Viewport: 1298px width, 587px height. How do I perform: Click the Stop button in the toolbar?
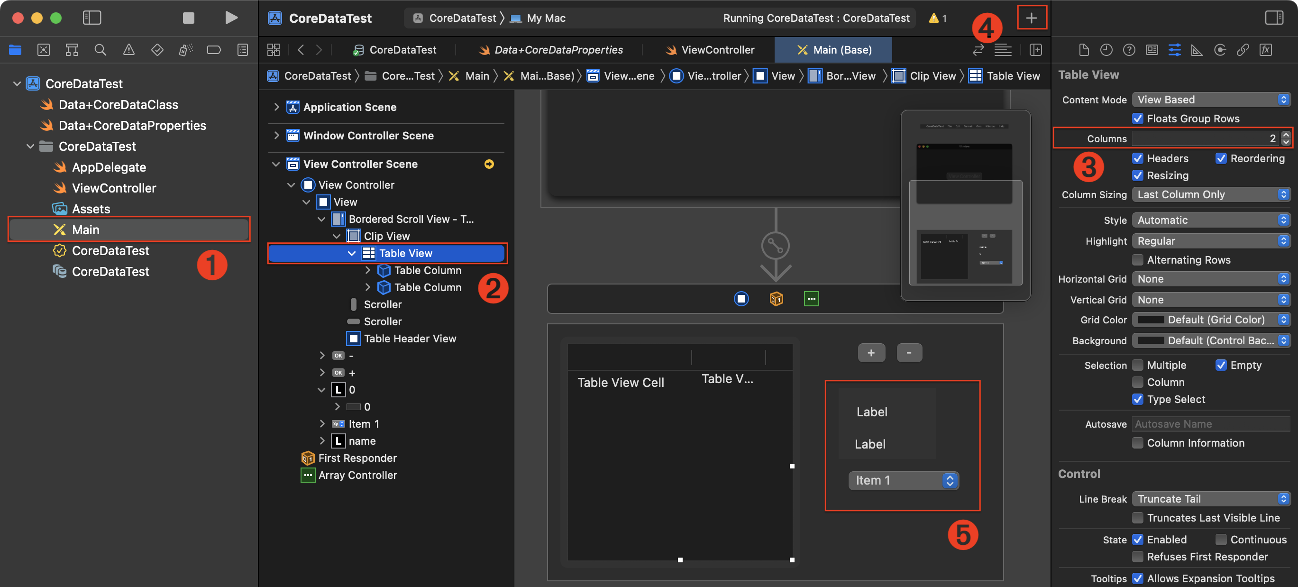coord(189,18)
